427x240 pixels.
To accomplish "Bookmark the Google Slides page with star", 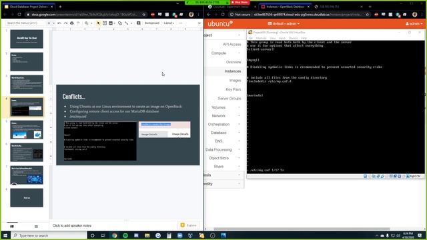I will coord(144,15).
